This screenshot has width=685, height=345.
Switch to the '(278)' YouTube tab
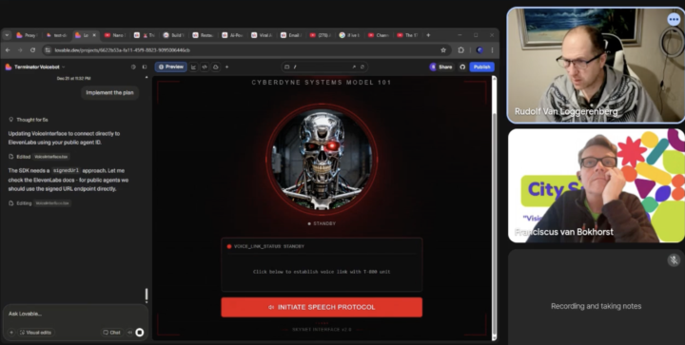pyautogui.click(x=321, y=35)
